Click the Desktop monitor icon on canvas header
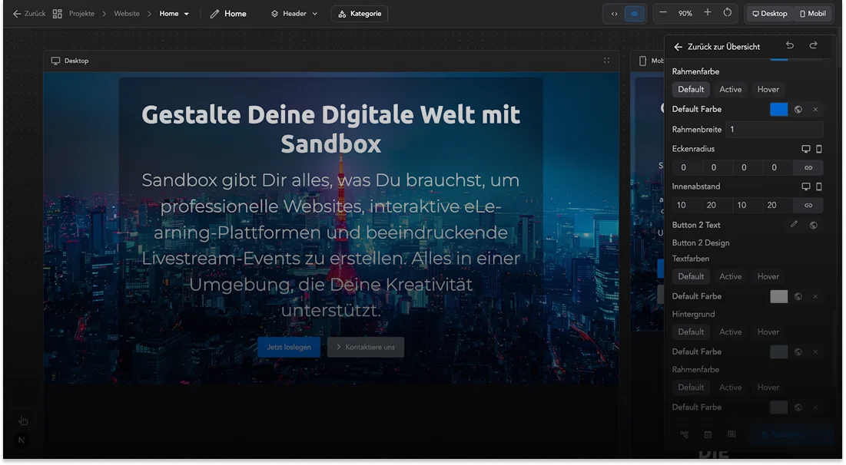This screenshot has width=846, height=465. tap(55, 61)
